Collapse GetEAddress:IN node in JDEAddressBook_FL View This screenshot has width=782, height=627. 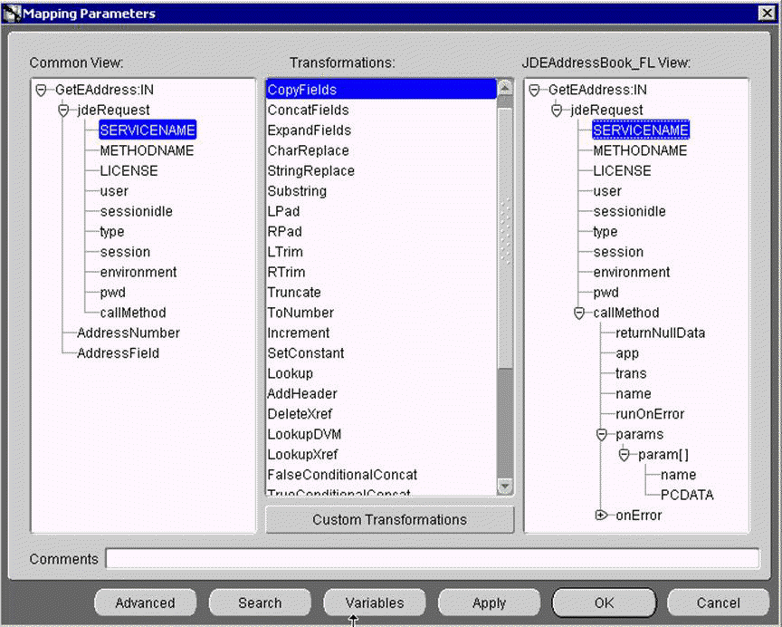coord(535,91)
